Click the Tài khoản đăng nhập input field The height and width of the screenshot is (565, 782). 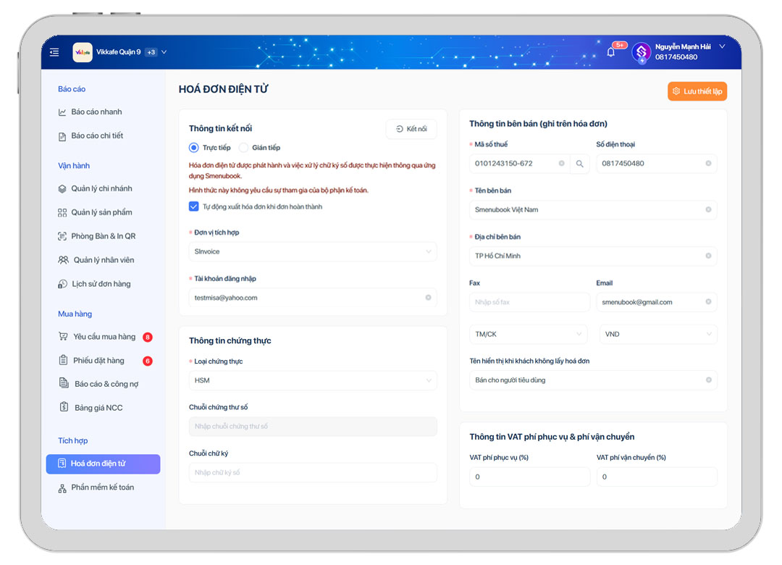313,298
